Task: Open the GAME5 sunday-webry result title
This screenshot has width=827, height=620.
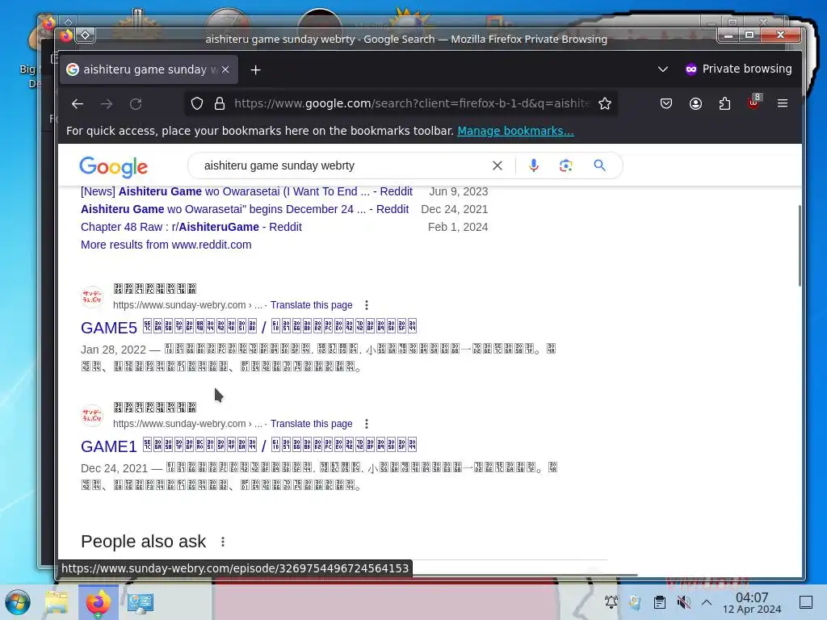Action: 249,328
